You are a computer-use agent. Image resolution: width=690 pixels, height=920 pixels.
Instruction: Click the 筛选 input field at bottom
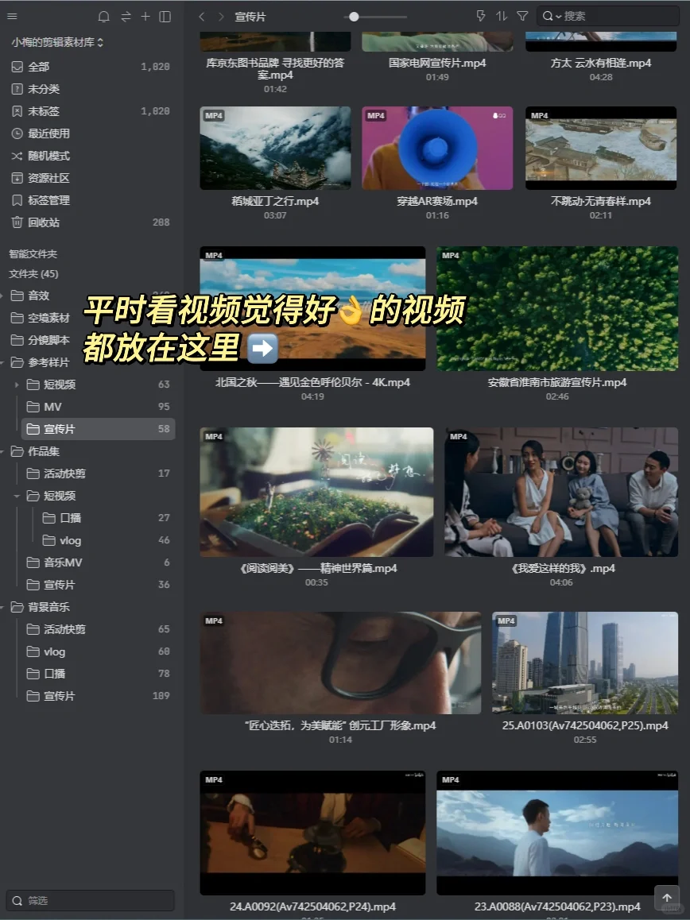[x=89, y=900]
